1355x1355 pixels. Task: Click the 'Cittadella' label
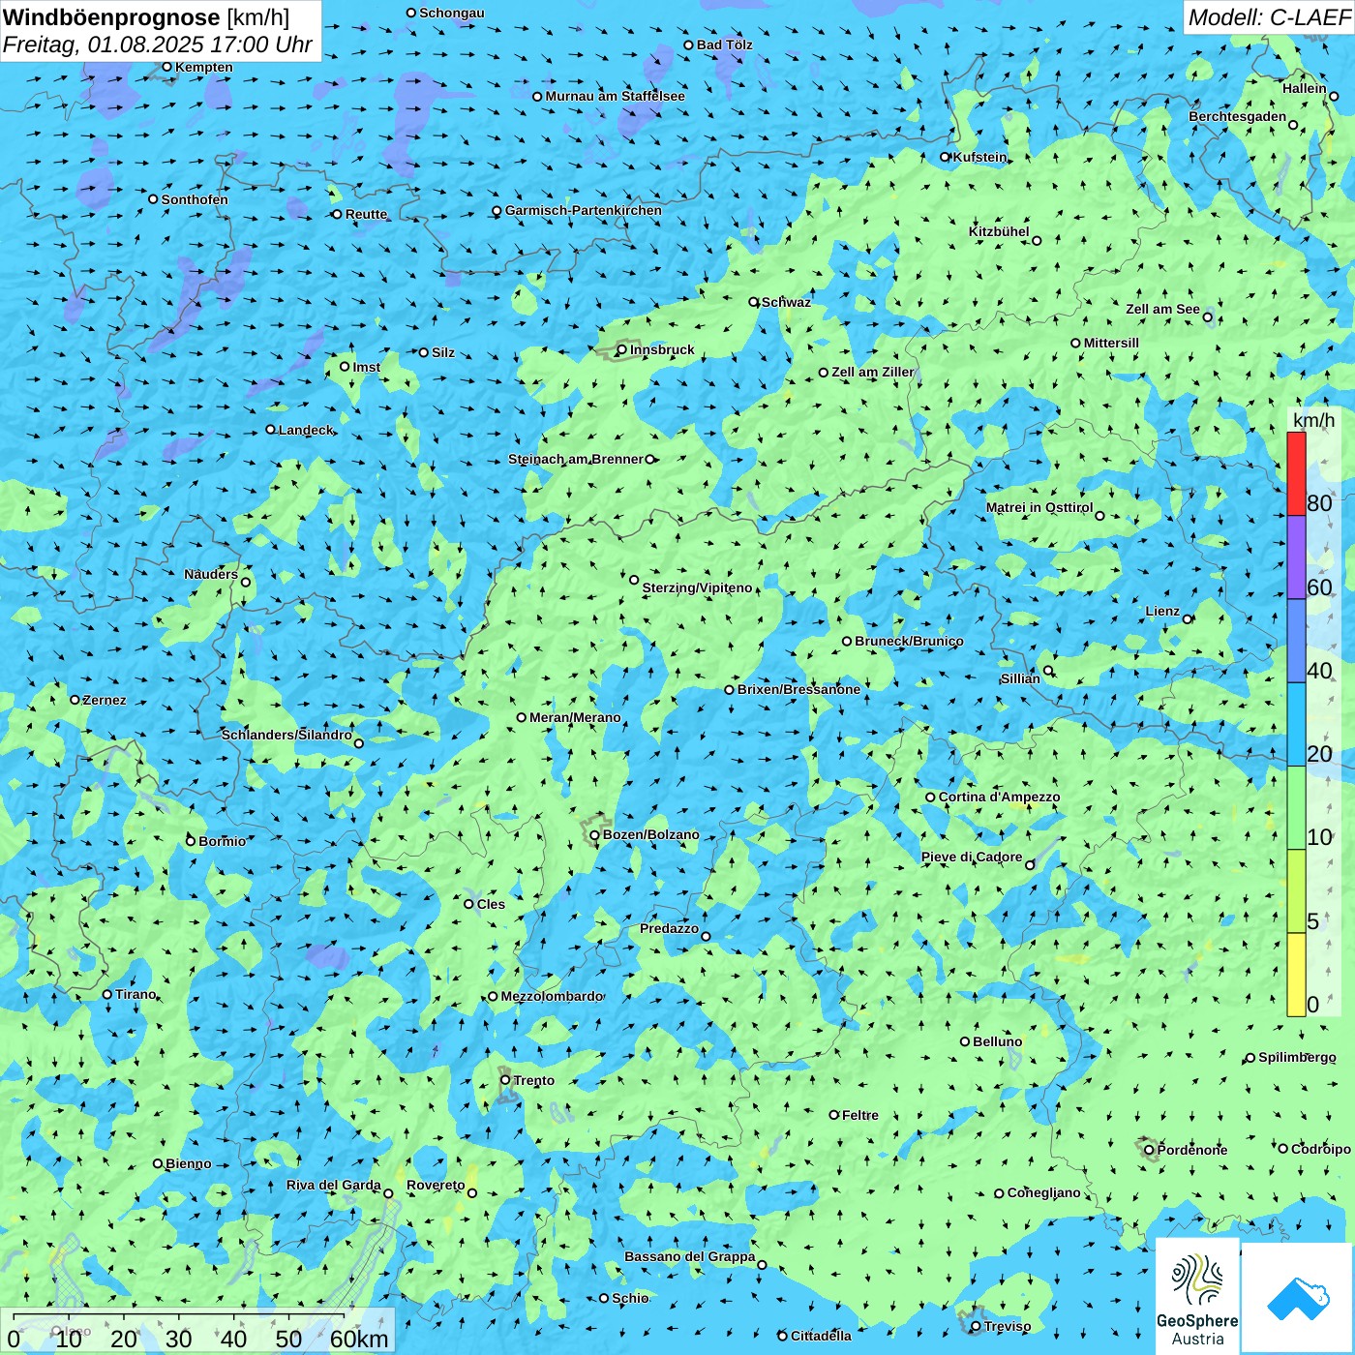pos(821,1336)
